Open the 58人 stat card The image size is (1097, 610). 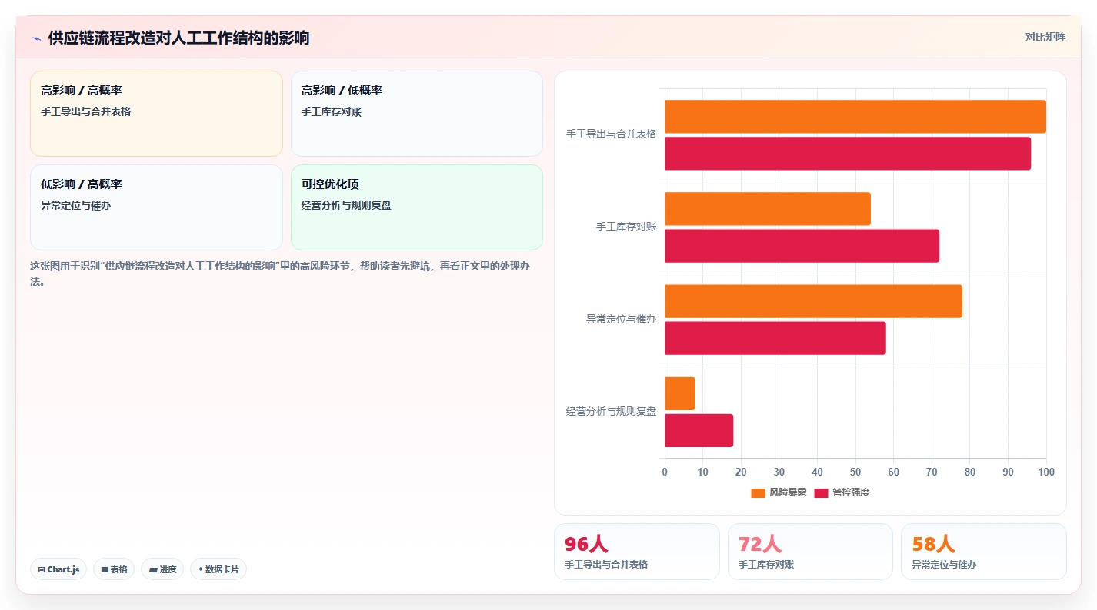coord(984,552)
